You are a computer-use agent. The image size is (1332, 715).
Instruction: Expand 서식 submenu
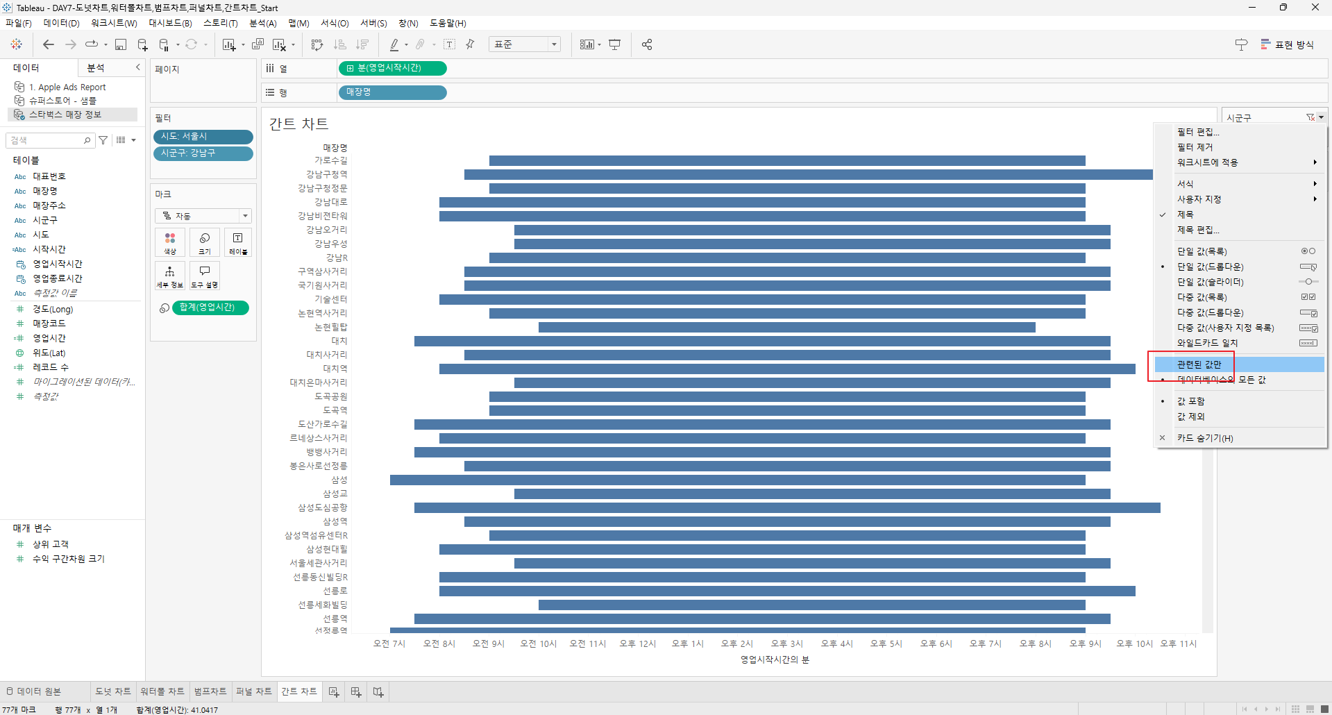[1240, 184]
